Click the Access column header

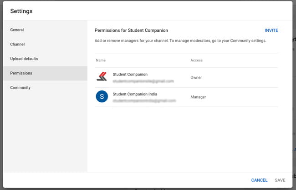click(197, 60)
